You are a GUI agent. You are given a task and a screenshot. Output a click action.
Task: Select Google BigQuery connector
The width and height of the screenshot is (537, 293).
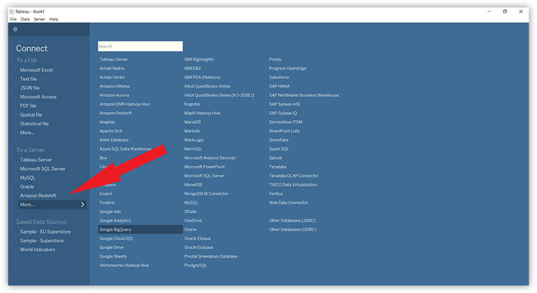140,230
